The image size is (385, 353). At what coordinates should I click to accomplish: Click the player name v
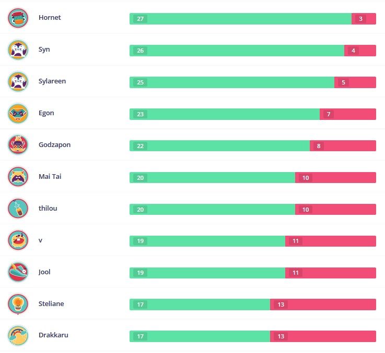40,240
